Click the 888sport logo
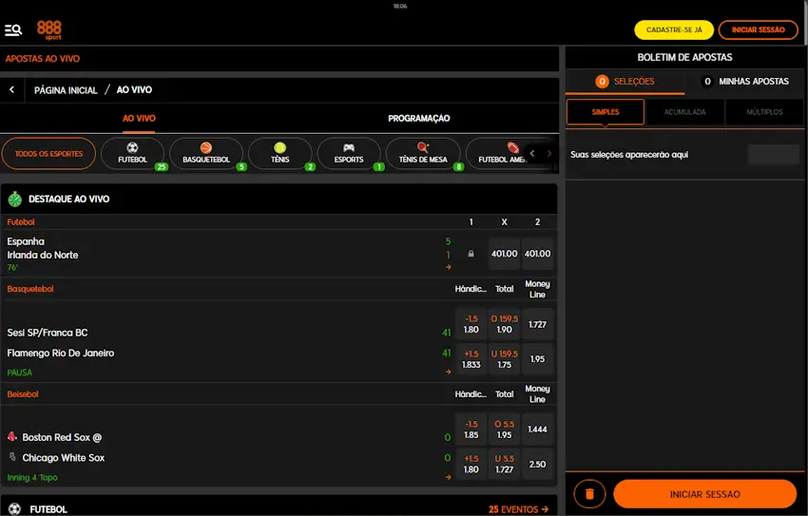 click(x=49, y=29)
